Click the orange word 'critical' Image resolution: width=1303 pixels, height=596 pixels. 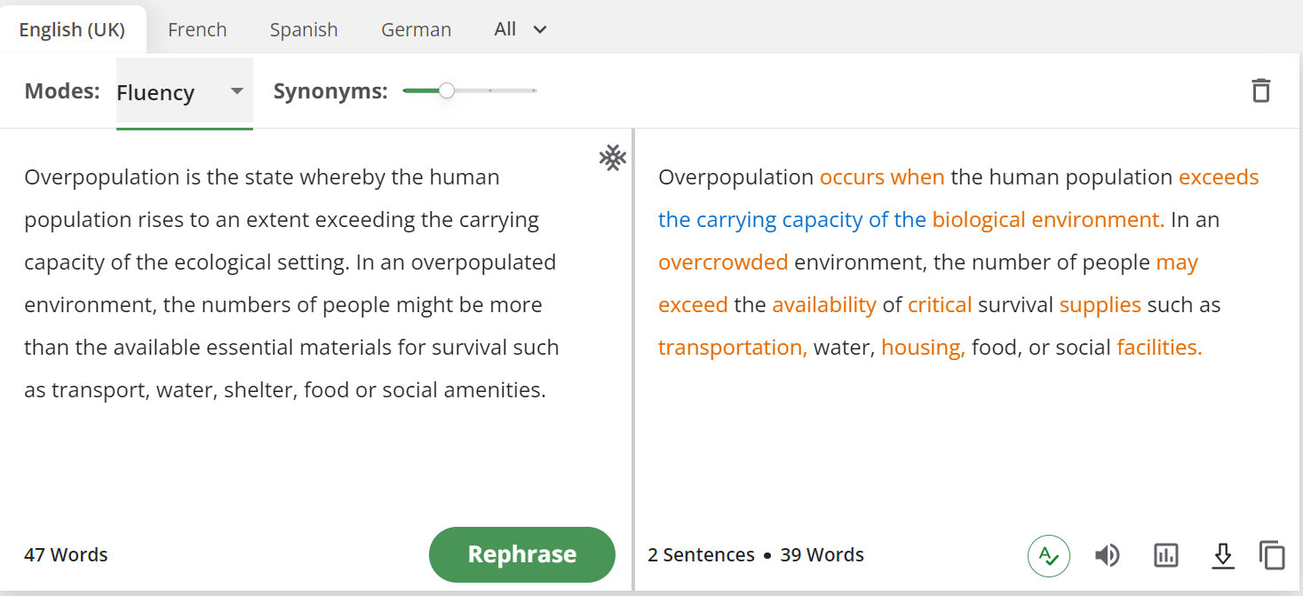click(x=940, y=305)
